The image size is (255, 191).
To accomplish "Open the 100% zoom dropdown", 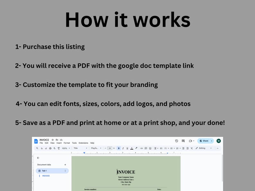I will (x=66, y=148).
